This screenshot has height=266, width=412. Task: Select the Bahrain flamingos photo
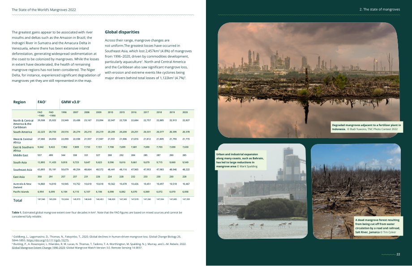click(x=262, y=191)
